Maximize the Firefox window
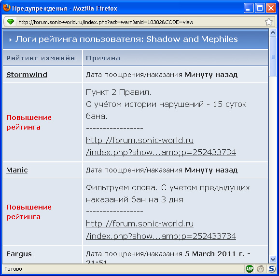Image resolution: width=279 pixels, height=276 pixels. [260, 8]
